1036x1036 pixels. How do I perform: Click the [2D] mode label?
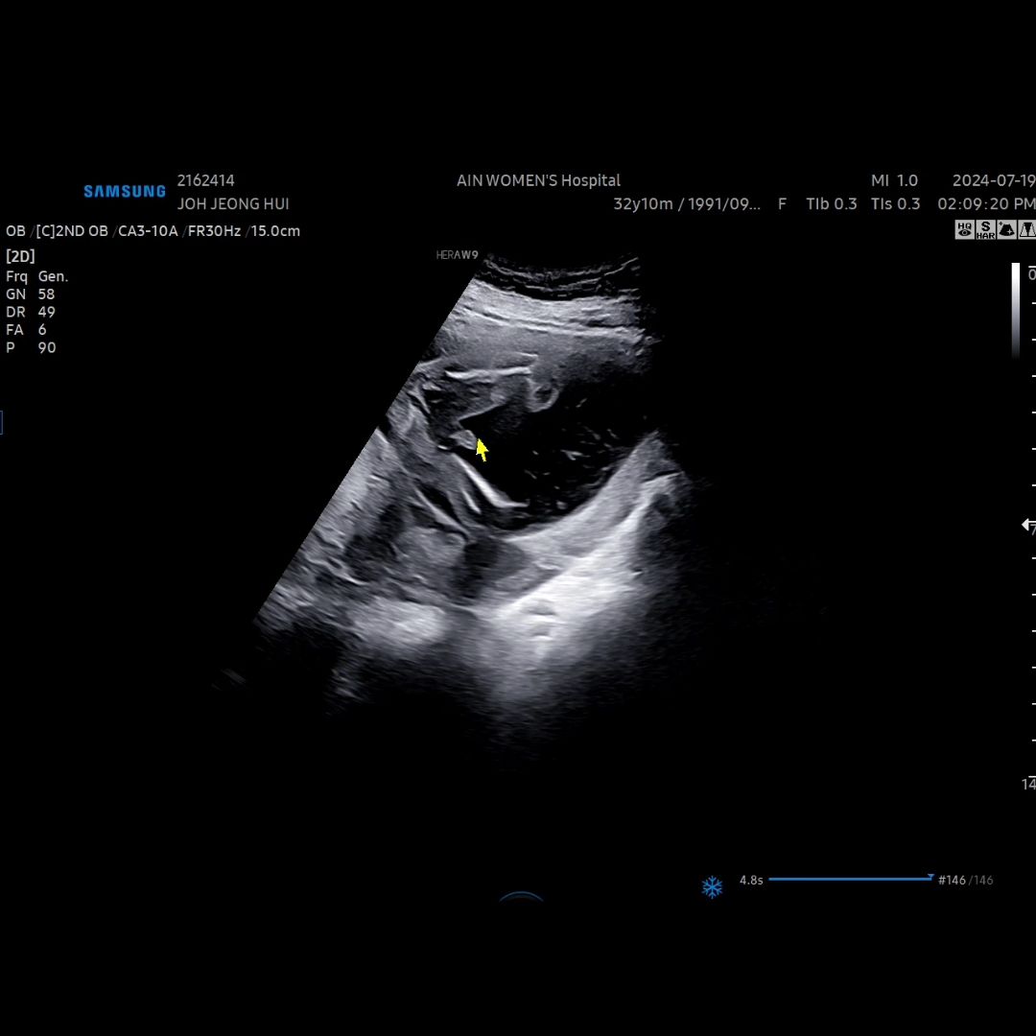tap(20, 256)
